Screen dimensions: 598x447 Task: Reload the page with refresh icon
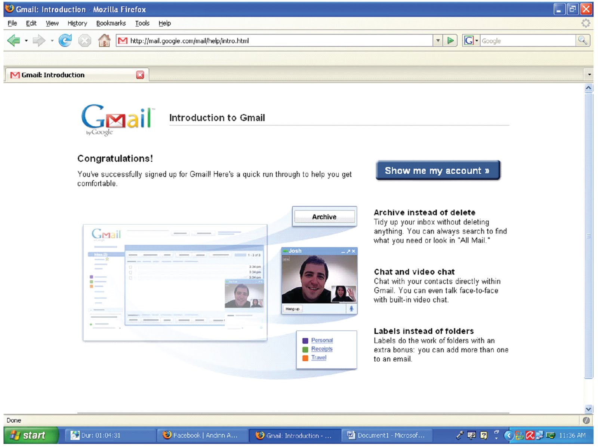point(65,40)
